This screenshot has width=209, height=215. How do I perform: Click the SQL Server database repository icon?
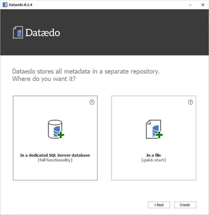point(55,129)
